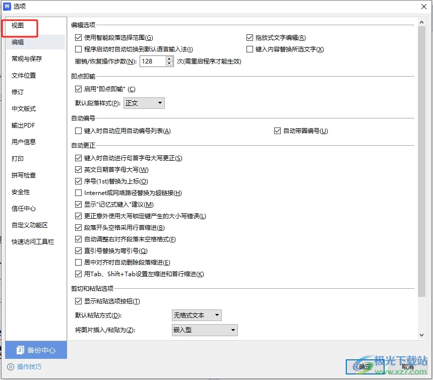Toggle 显示"记忆式键入"建议 checkbox
This screenshot has width=433, height=380.
coord(79,204)
